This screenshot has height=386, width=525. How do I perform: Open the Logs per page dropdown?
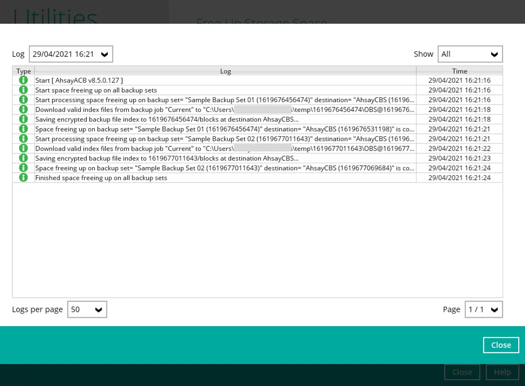(87, 310)
